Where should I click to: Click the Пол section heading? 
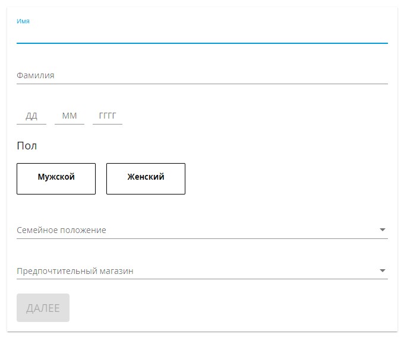[27, 146]
